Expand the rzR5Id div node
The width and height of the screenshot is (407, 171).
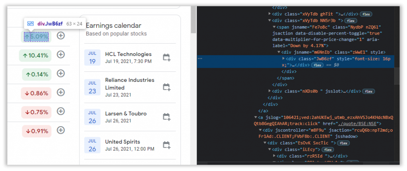tap(274, 156)
